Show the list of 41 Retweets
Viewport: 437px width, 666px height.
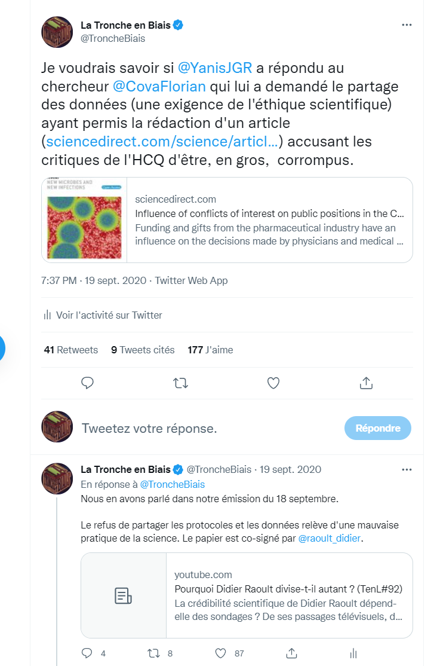pyautogui.click(x=71, y=350)
